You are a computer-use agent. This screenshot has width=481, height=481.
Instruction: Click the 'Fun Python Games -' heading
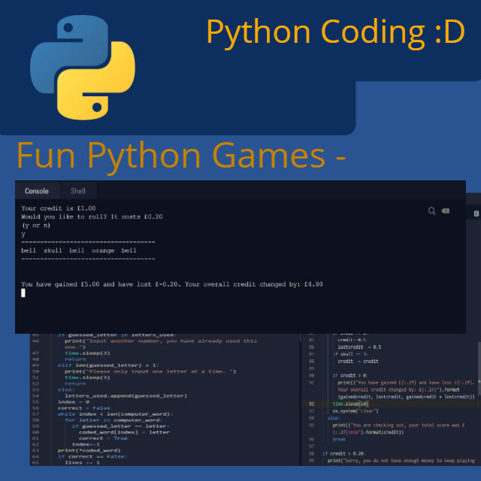click(182, 156)
